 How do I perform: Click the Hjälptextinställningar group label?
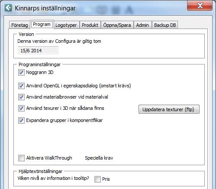pos(41,171)
